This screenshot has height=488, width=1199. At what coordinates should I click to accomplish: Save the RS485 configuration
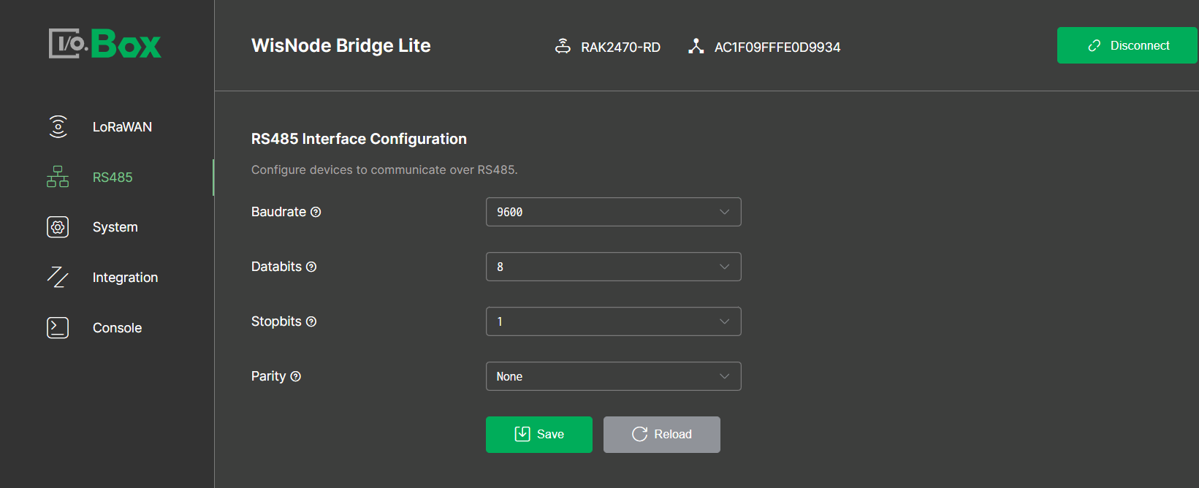click(x=539, y=435)
